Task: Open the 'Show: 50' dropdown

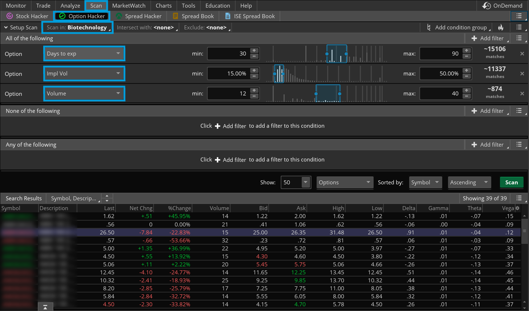Action: pos(295,182)
